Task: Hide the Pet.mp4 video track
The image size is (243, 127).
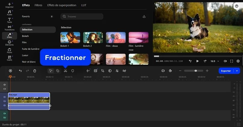Action: [5, 97]
